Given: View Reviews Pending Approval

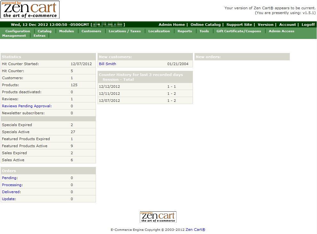Looking at the screenshot, I should pos(26,106).
